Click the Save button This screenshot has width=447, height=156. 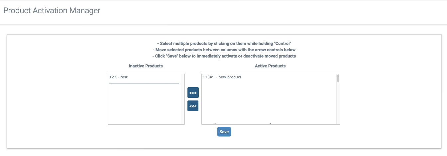pyautogui.click(x=224, y=132)
